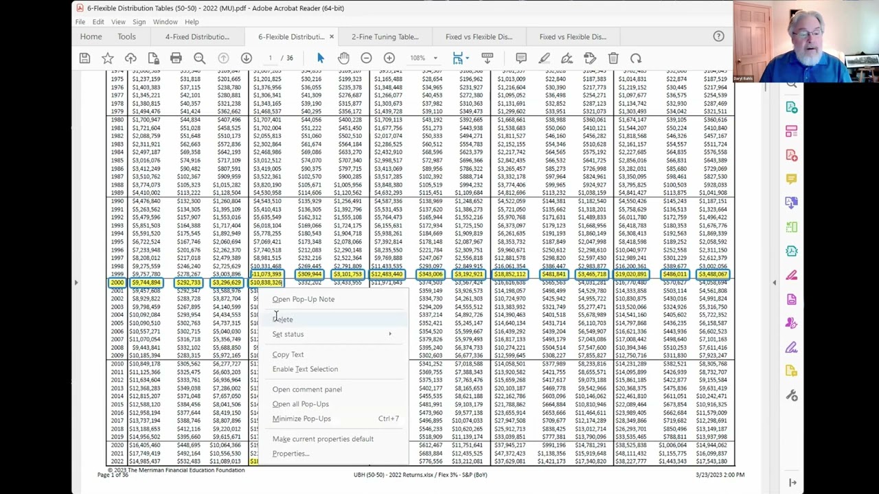
Task: Open the More Tools wrench icon
Action: coord(792,396)
